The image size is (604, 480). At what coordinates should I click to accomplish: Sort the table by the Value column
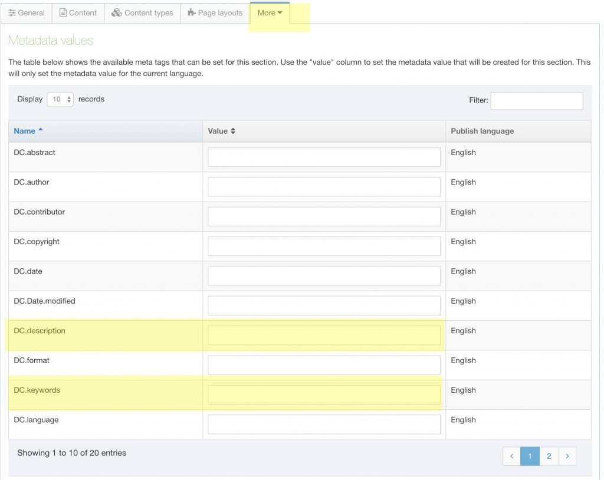(216, 131)
